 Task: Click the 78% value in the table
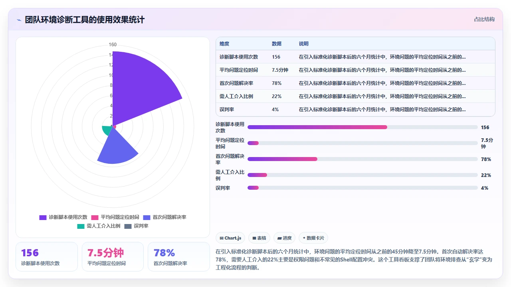point(277,83)
